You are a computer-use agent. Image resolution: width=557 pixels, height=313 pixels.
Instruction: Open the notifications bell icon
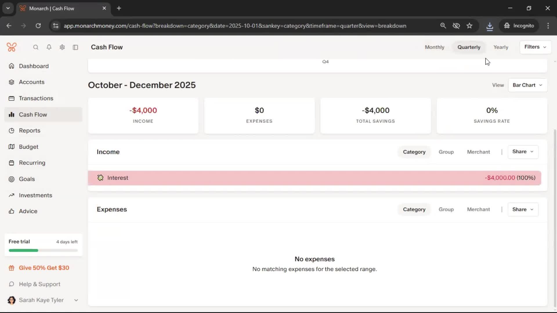(49, 47)
